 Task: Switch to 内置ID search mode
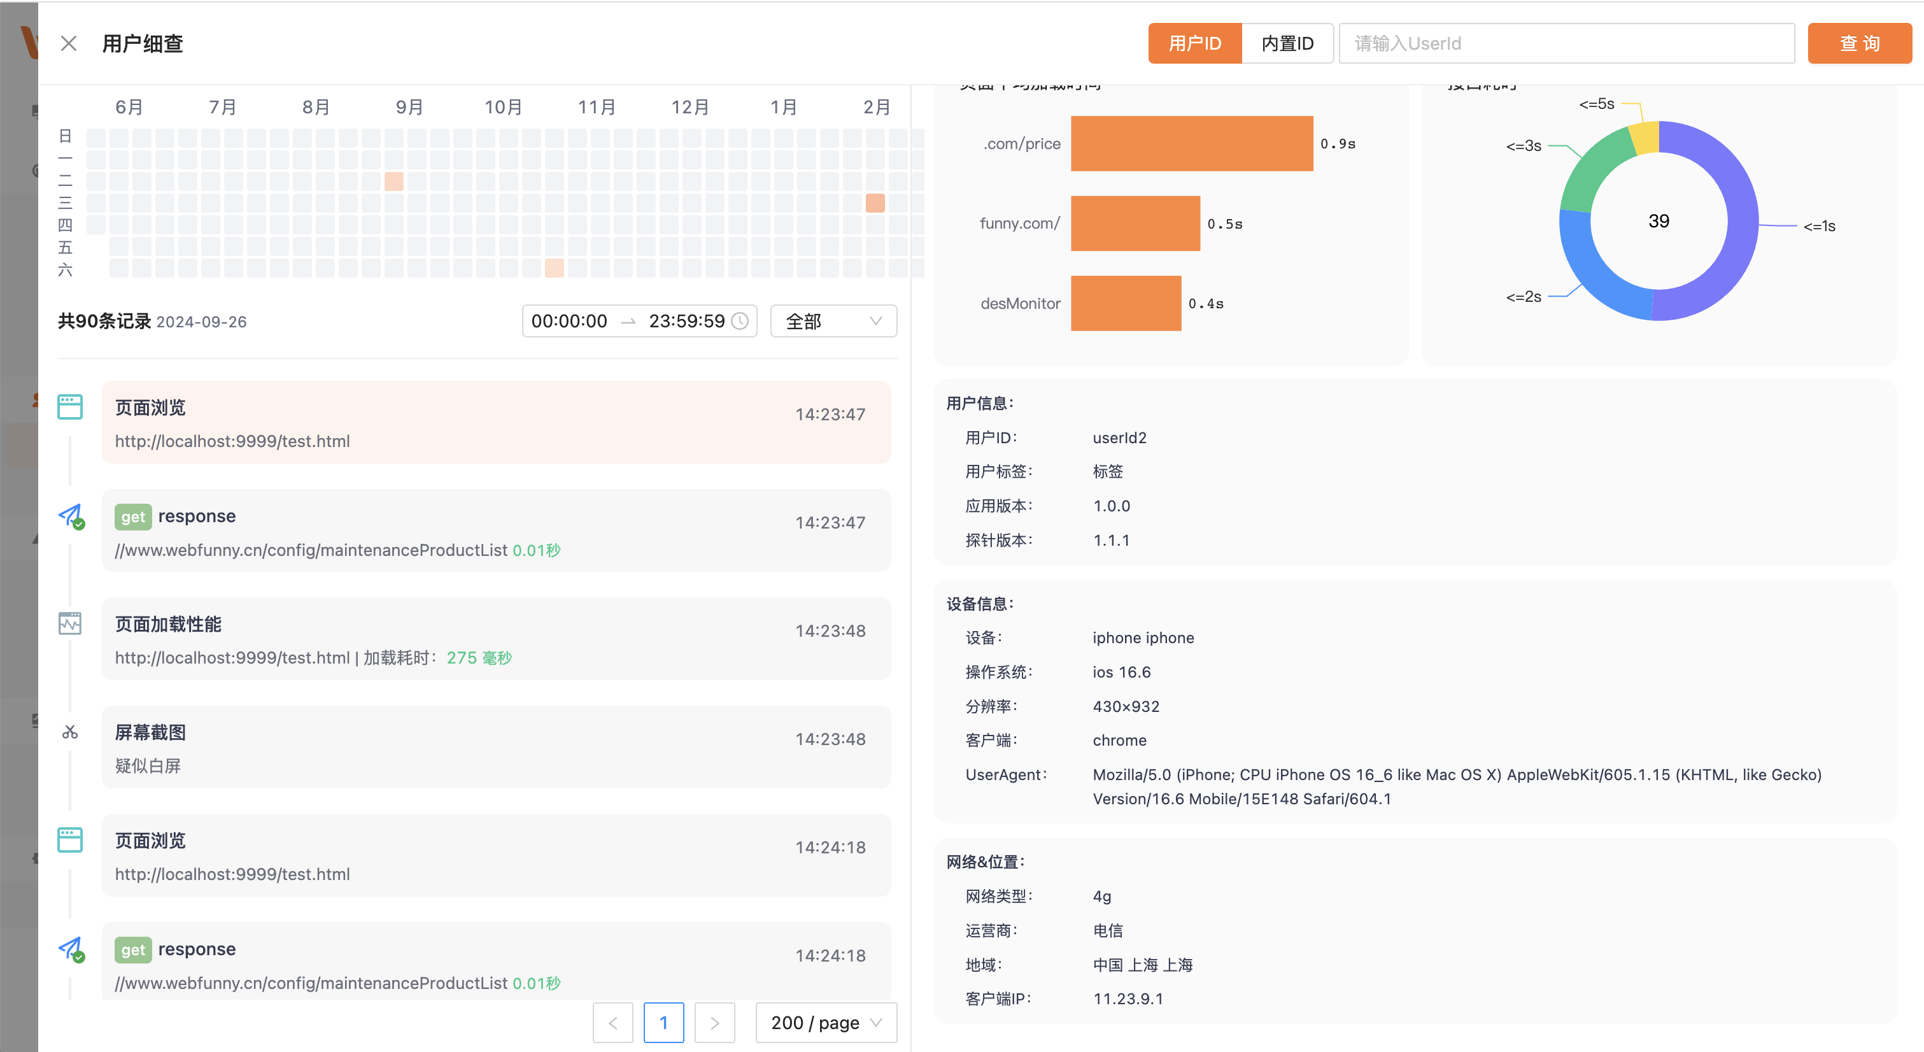[1287, 43]
